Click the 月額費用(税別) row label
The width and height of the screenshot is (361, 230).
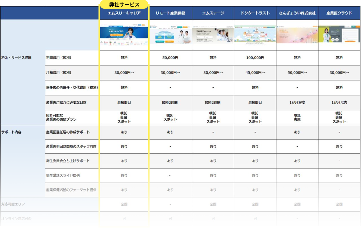tap(59, 73)
